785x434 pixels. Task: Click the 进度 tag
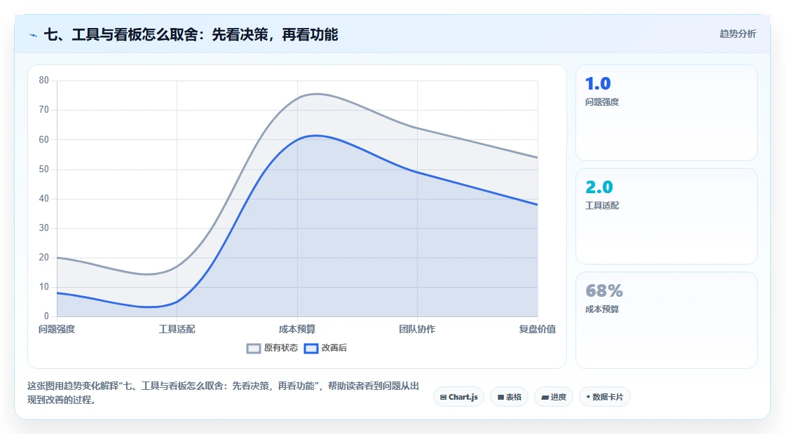coord(554,397)
